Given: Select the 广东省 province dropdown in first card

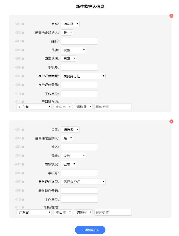Looking at the screenshot, I should click(34, 107).
